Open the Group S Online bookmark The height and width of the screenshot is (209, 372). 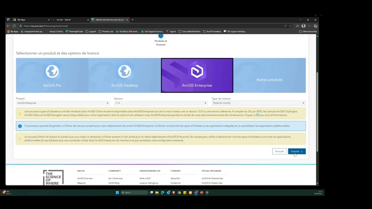[55, 31]
